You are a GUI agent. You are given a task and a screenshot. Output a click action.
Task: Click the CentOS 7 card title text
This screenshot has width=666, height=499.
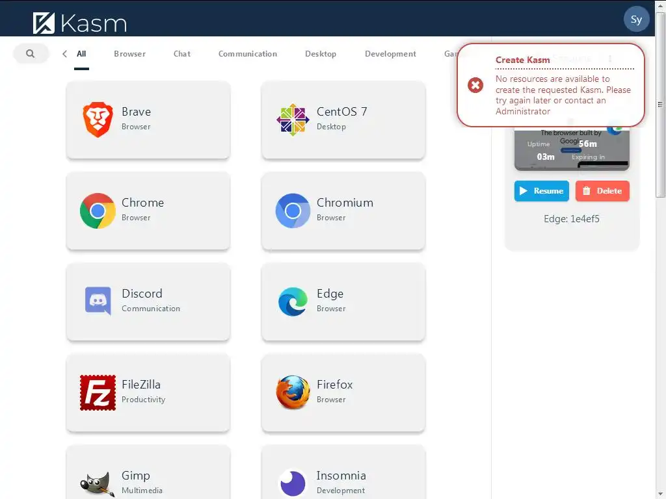point(341,112)
